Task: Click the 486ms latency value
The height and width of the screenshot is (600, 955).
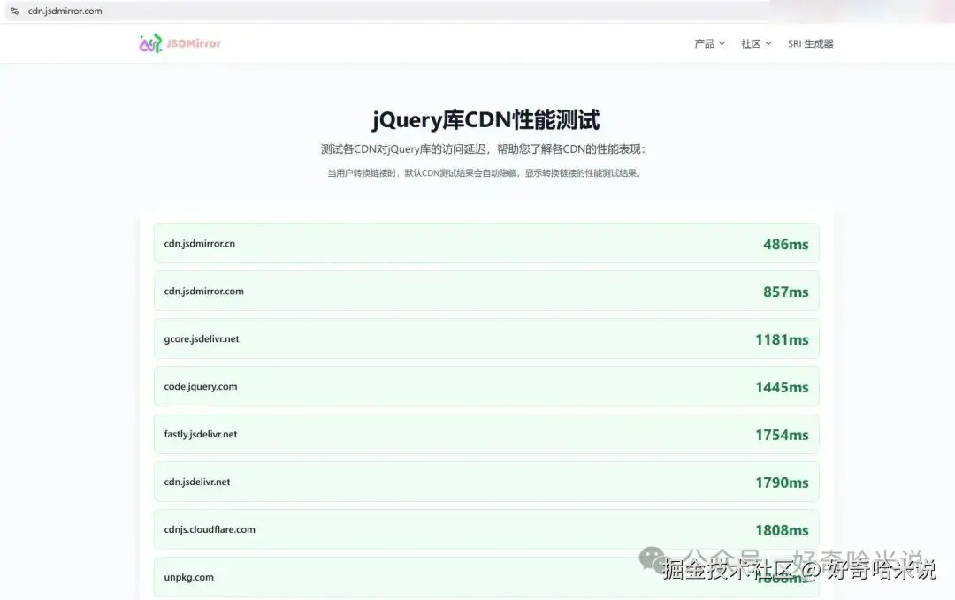Action: pyautogui.click(x=786, y=244)
